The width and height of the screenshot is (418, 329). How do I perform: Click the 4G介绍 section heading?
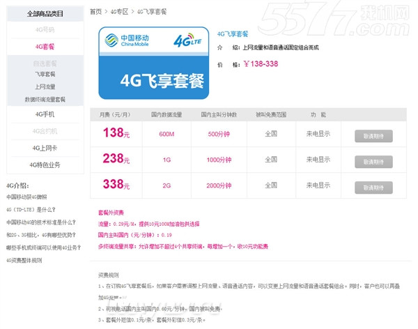[17, 185]
